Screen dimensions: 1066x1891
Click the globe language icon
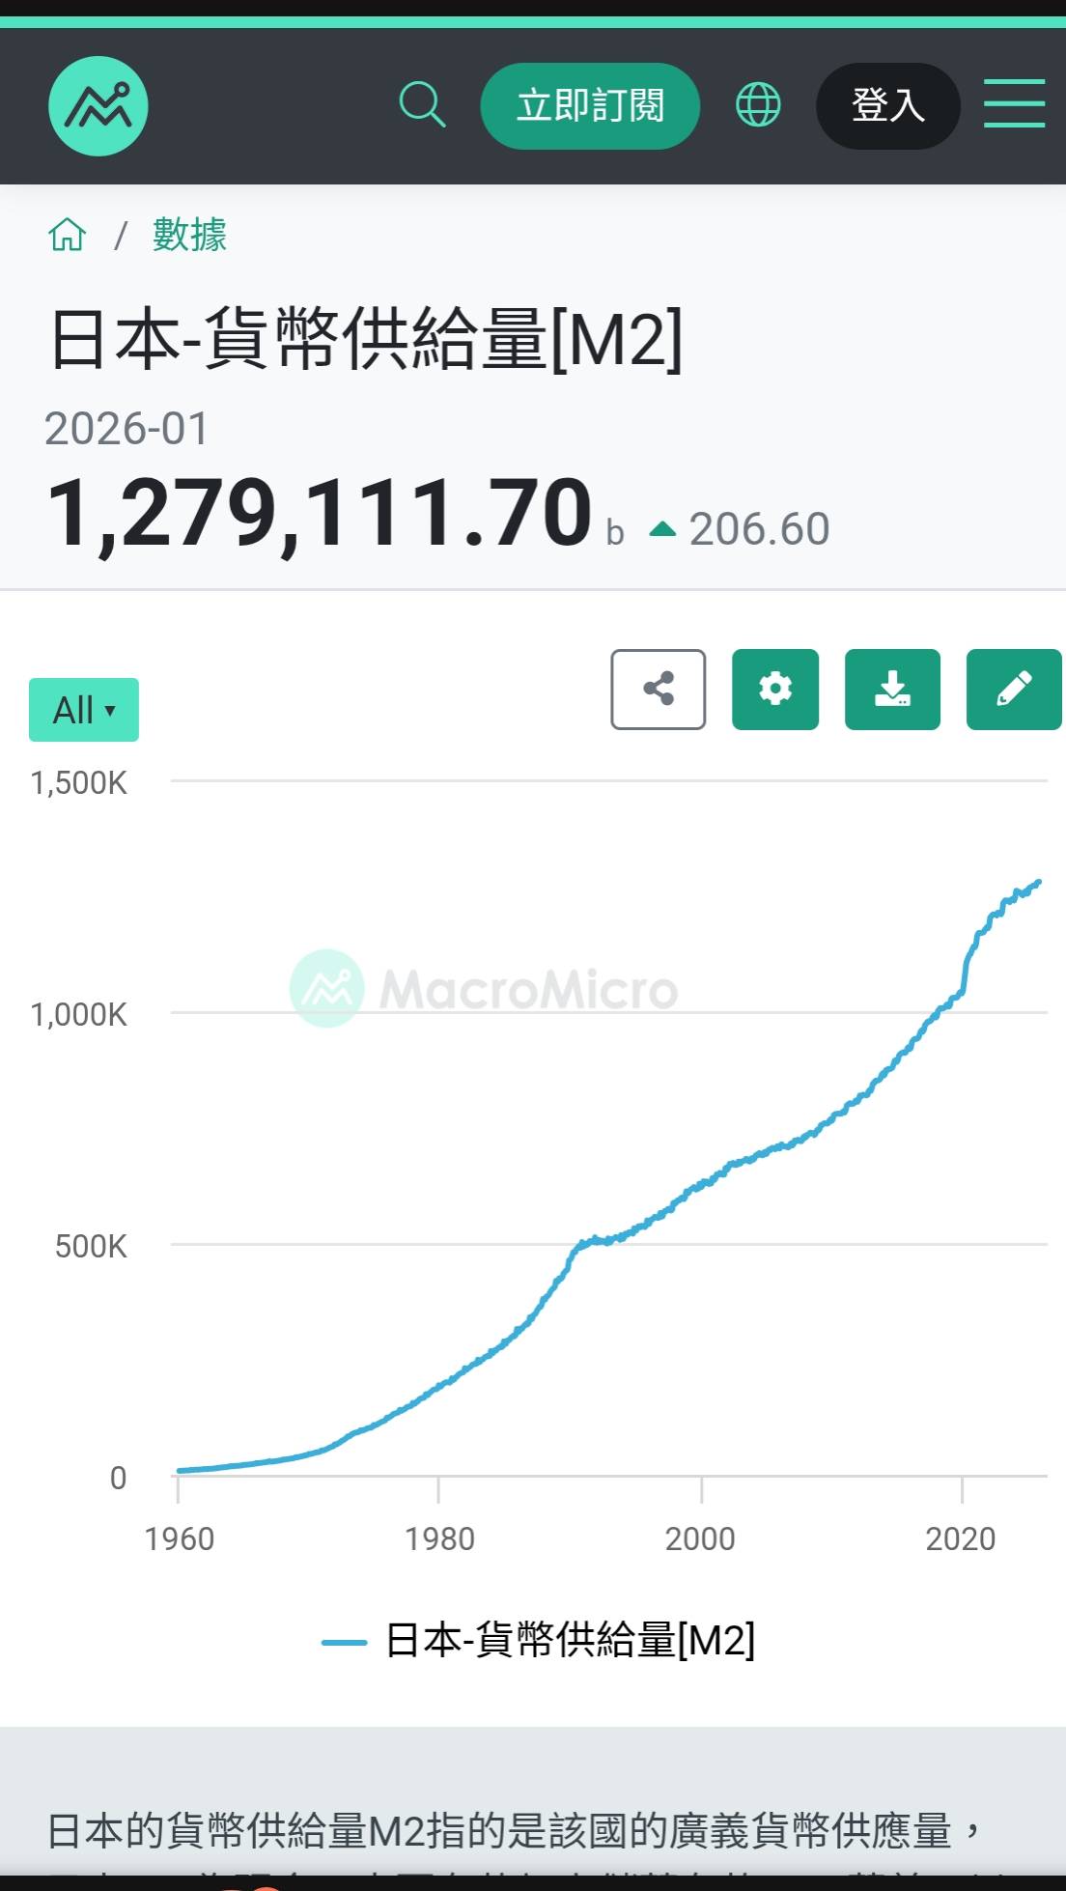click(758, 104)
